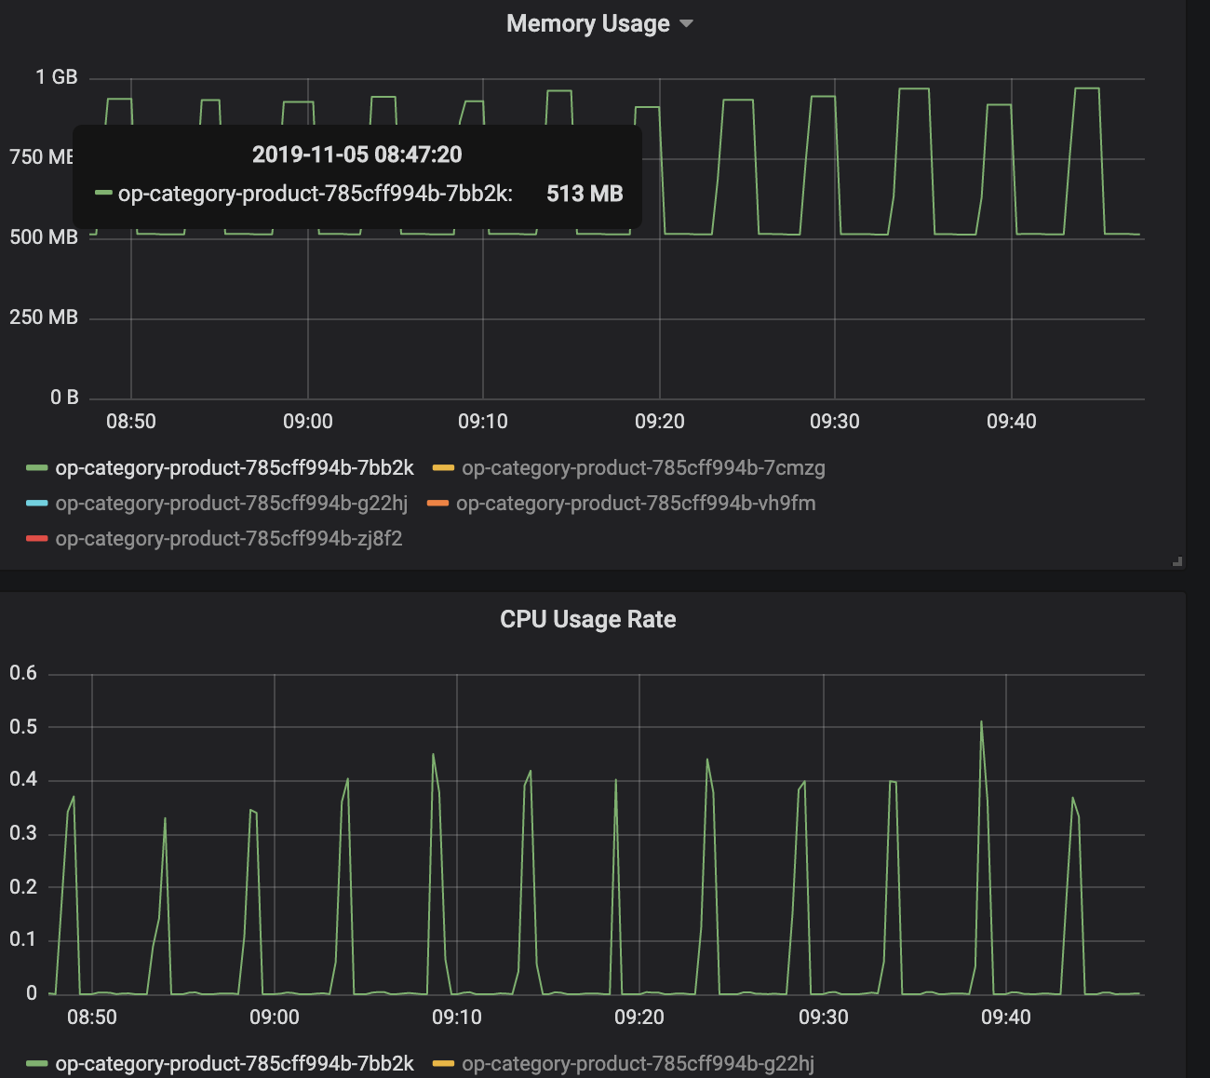Toggle the zj8f2 series in Memory Usage legend
This screenshot has height=1078, width=1210.
click(229, 539)
